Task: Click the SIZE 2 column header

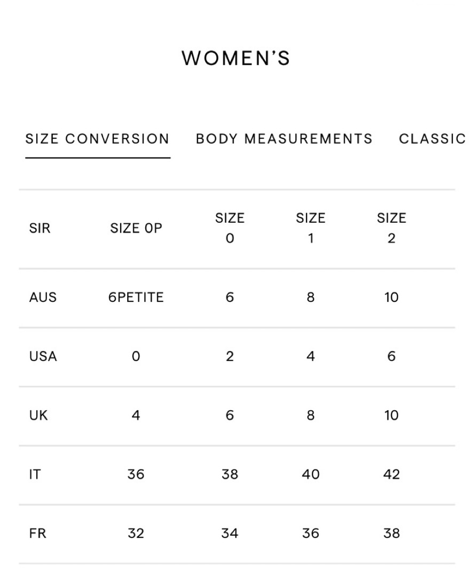Action: tap(391, 228)
